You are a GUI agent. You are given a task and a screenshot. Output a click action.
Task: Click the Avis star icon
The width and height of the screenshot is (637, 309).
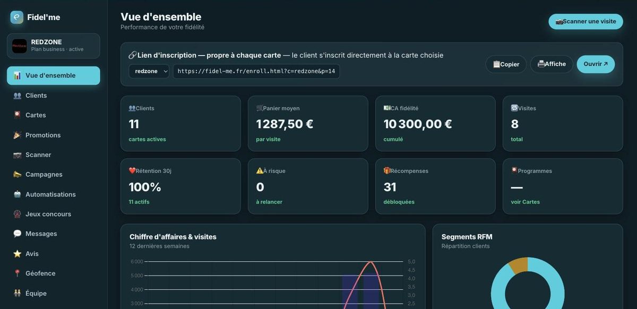[x=18, y=254]
